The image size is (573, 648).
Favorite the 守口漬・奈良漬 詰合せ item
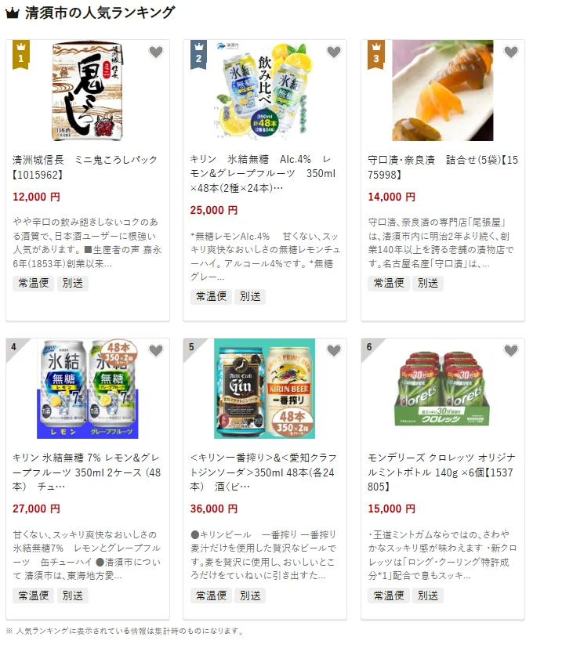coord(511,52)
